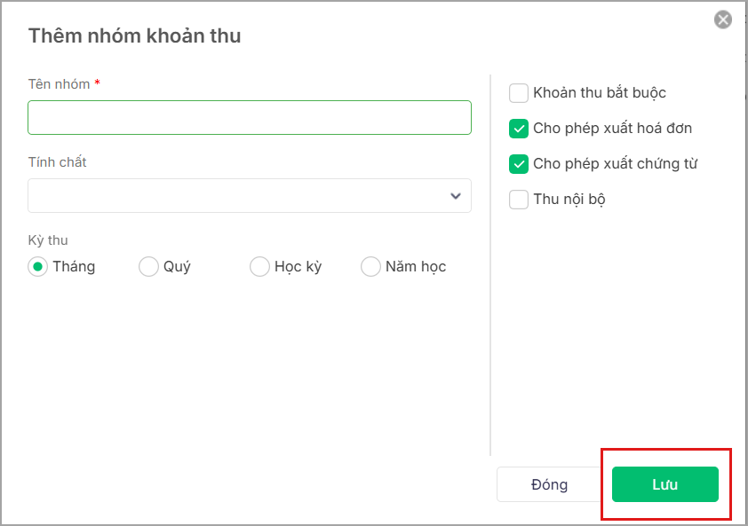Enable the Khoản thu bắt buộc checkbox
748x526 pixels.
519,92
